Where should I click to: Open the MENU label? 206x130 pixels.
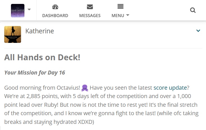[x=118, y=16]
